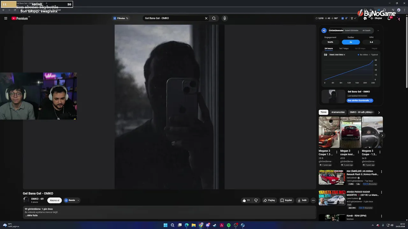
Task: Open File Explorer from the taskbar
Action: click(x=193, y=225)
